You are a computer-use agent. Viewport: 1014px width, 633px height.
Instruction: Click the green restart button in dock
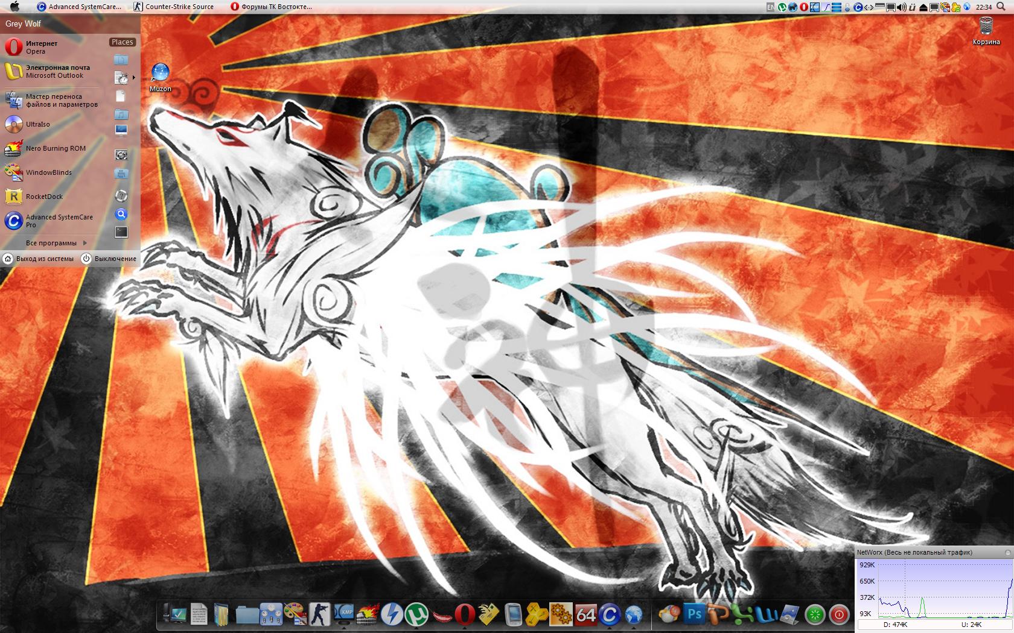pyautogui.click(x=815, y=615)
